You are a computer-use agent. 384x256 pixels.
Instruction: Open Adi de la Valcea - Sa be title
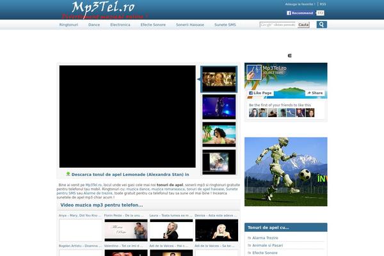214,246
